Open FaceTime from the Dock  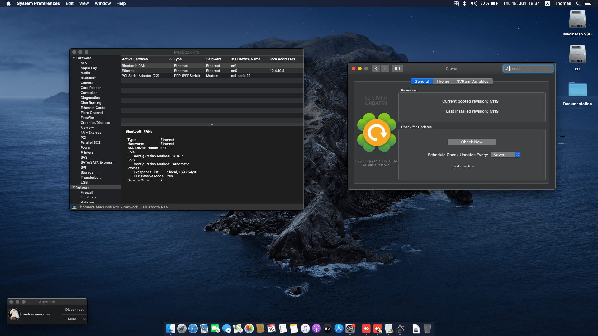point(216,329)
